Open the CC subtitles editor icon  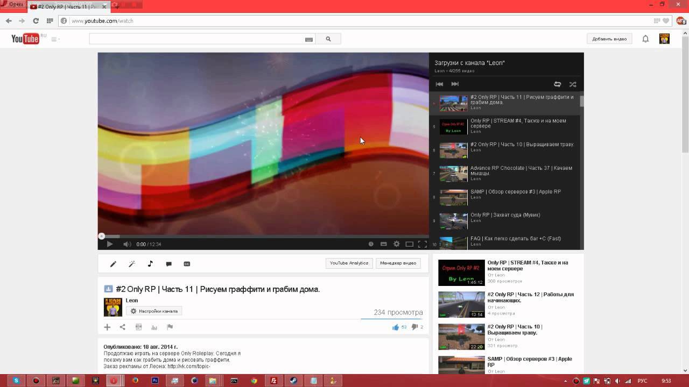[x=187, y=264]
